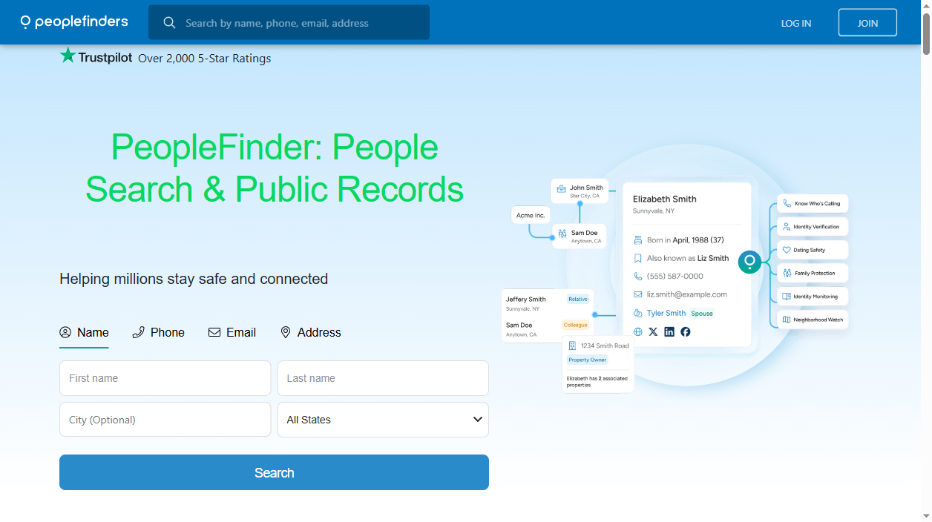Screen dimensions: 932x522
Task: Click the envelope icon beside Email tab
Action: [x=214, y=332]
